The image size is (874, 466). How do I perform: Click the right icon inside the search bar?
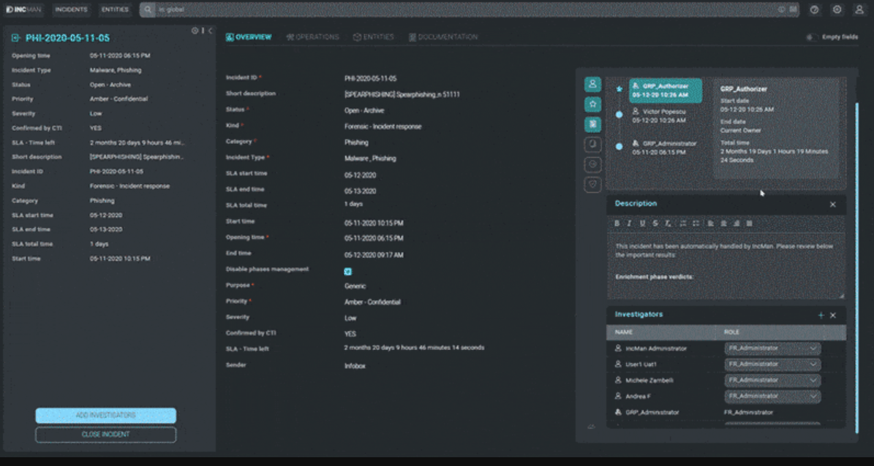tap(792, 9)
